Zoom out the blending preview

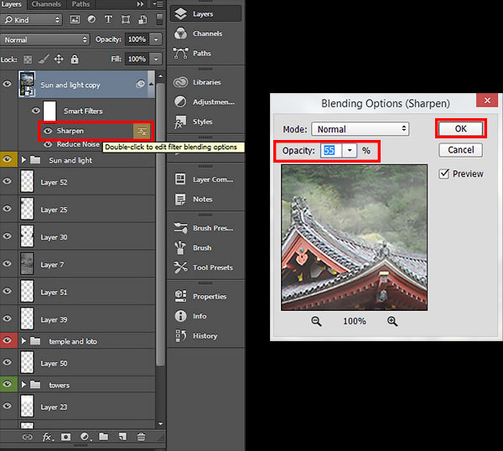316,321
